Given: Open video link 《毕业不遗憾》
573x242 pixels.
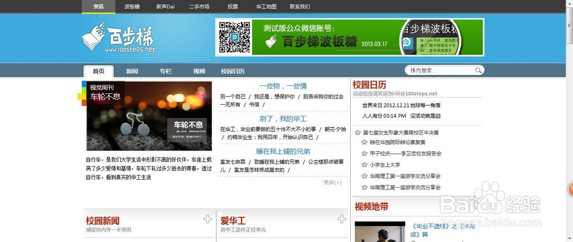Looking at the screenshot, I should pyautogui.click(x=444, y=230).
